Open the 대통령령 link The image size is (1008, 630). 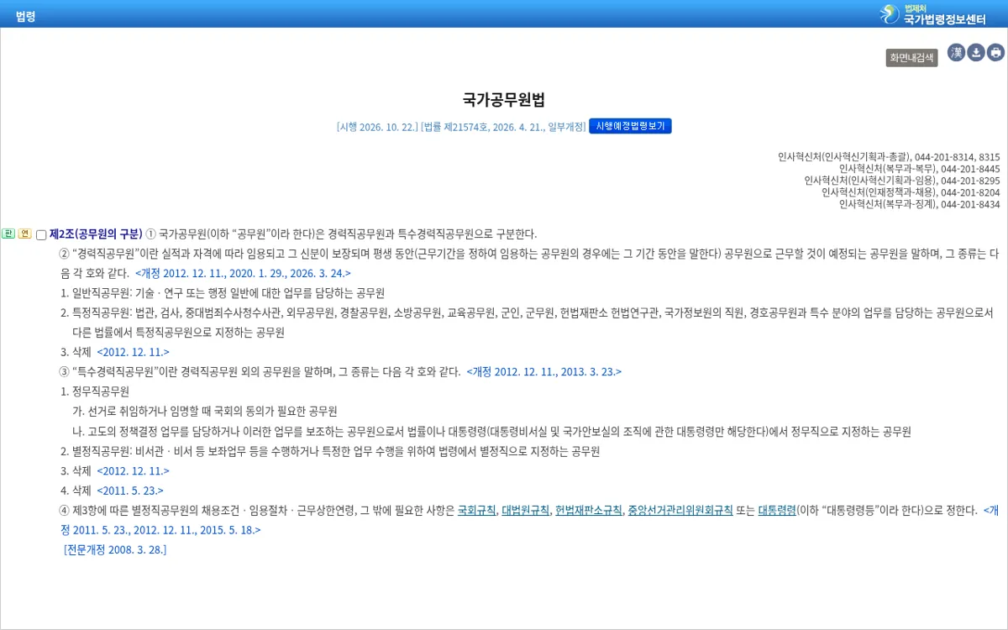[x=777, y=510]
